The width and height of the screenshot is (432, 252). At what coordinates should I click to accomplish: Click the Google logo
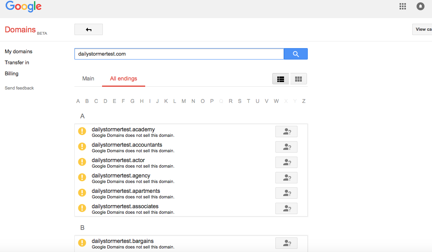pos(23,6)
